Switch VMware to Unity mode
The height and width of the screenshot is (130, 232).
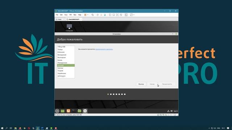coord(121,15)
